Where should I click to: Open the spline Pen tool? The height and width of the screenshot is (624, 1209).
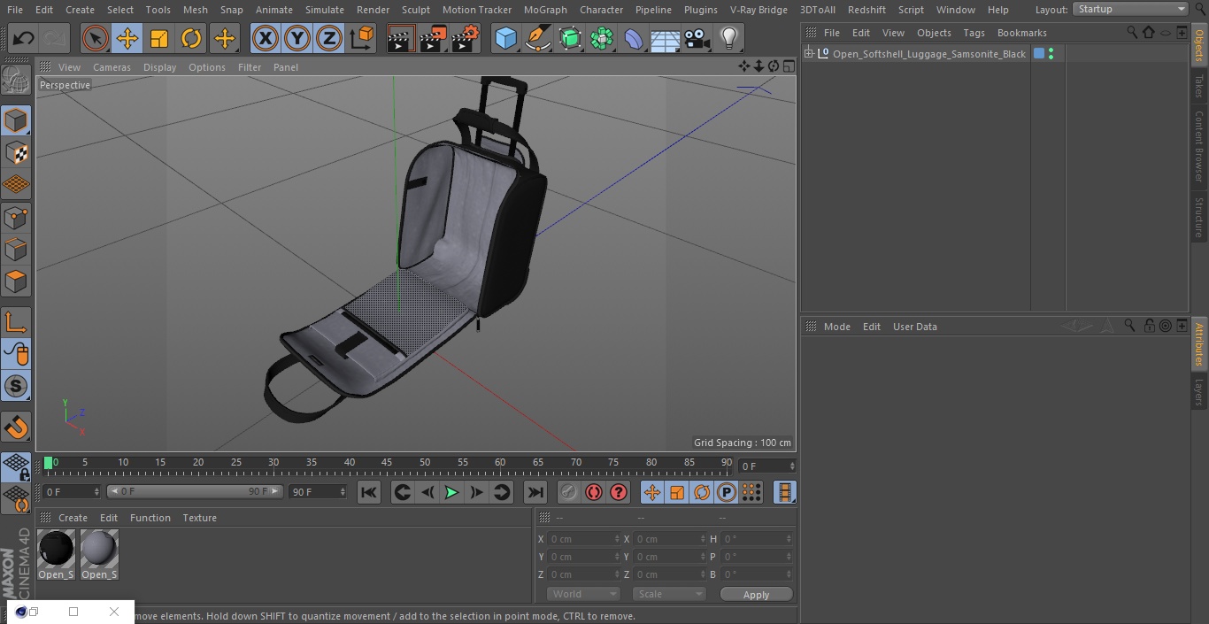tap(537, 38)
